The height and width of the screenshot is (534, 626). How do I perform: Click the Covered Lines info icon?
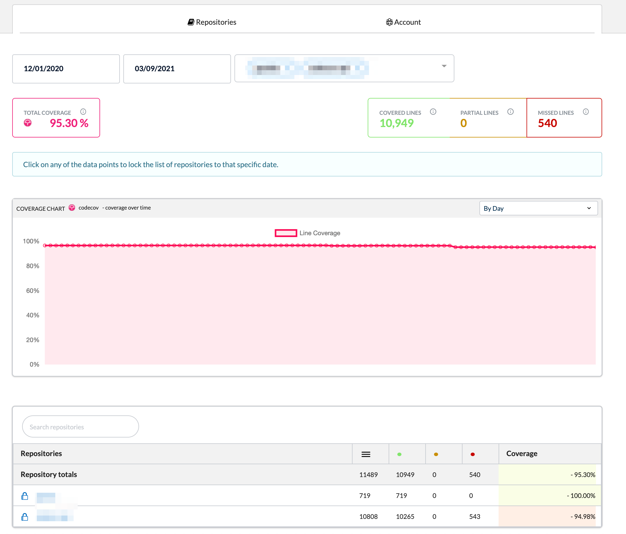pyautogui.click(x=433, y=112)
